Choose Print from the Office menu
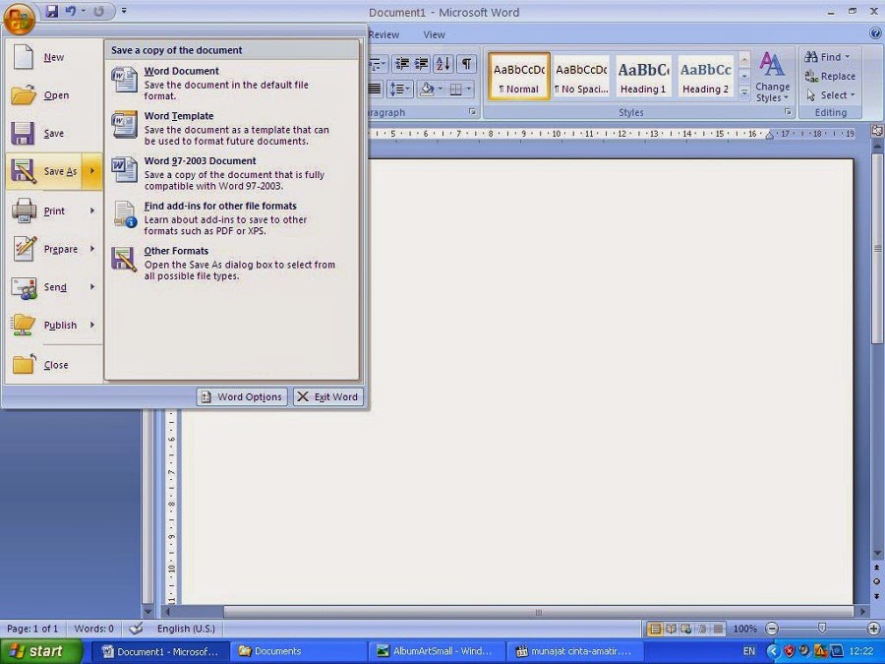 pos(45,211)
